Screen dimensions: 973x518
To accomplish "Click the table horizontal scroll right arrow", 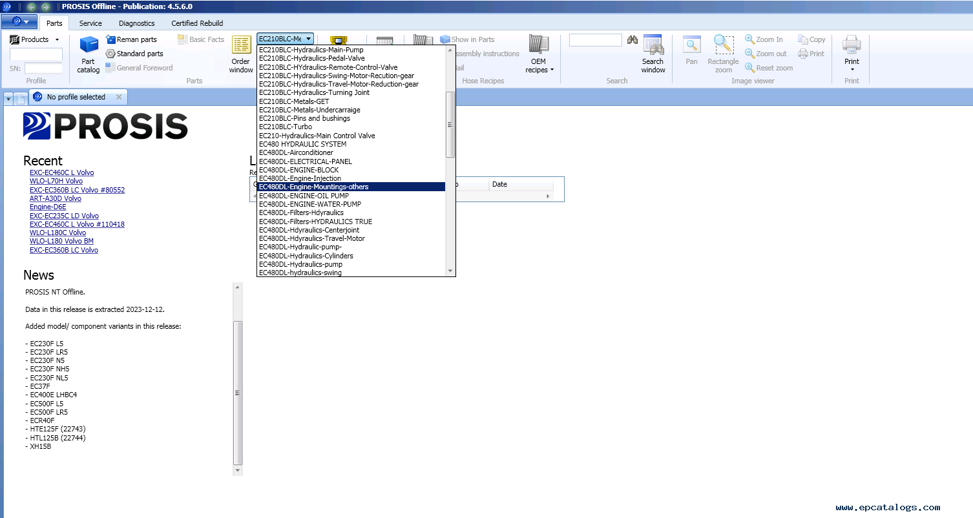I will click(549, 196).
